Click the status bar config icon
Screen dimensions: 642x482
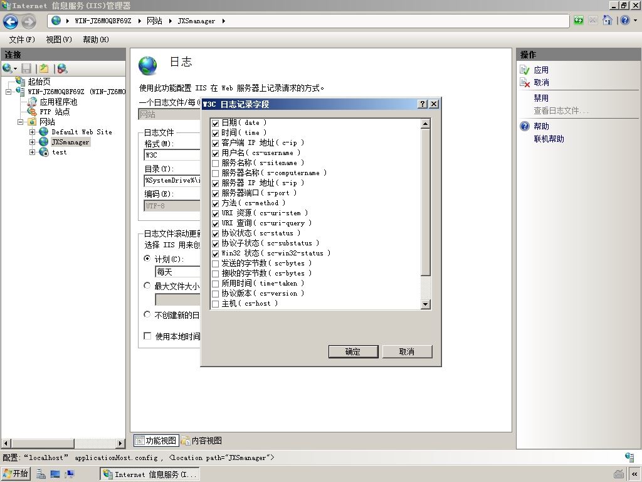pos(629,457)
